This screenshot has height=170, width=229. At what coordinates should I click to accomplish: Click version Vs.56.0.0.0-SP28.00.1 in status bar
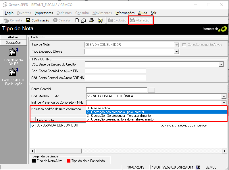pyautogui.click(x=178, y=167)
